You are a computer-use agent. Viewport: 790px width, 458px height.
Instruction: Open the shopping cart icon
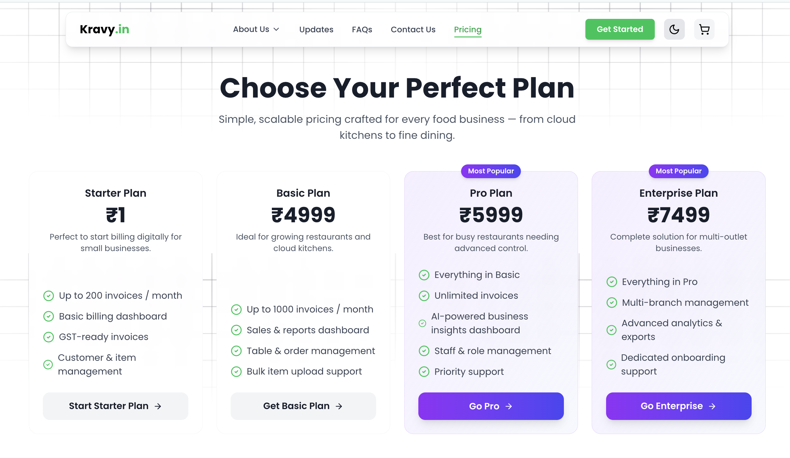pos(704,29)
